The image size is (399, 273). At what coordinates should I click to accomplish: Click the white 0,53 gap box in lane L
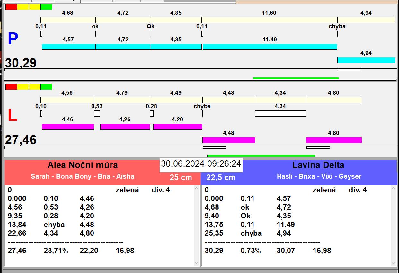(x=97, y=113)
